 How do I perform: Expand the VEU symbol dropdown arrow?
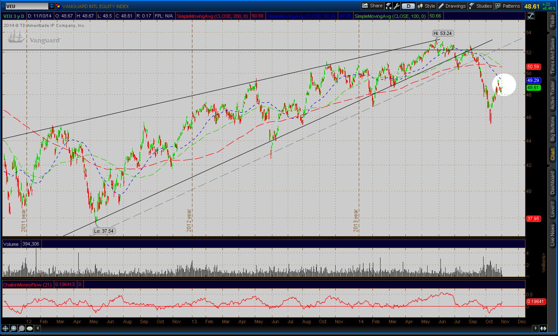(52, 6)
